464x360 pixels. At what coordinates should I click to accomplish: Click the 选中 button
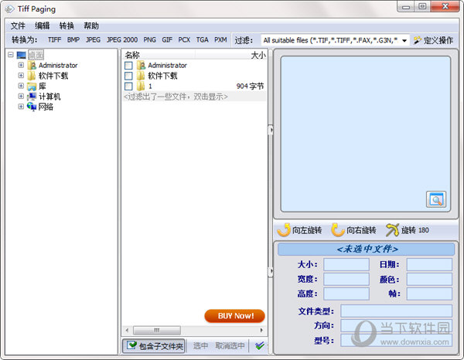click(x=200, y=346)
